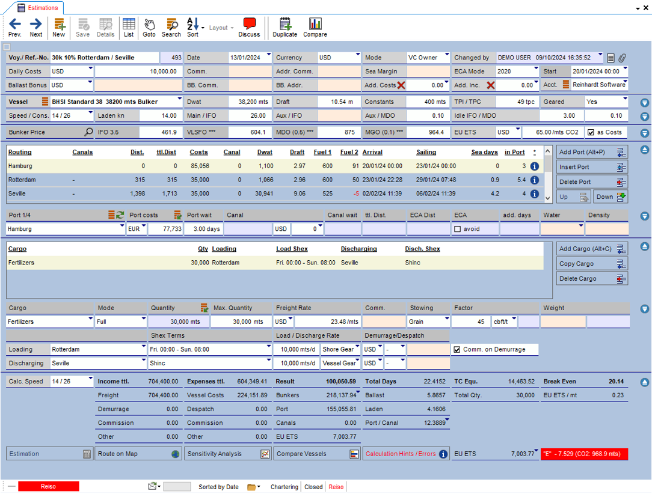Viewport: 652px width, 494px height.
Task: Collapse the Routing section arrow
Action: click(645, 150)
